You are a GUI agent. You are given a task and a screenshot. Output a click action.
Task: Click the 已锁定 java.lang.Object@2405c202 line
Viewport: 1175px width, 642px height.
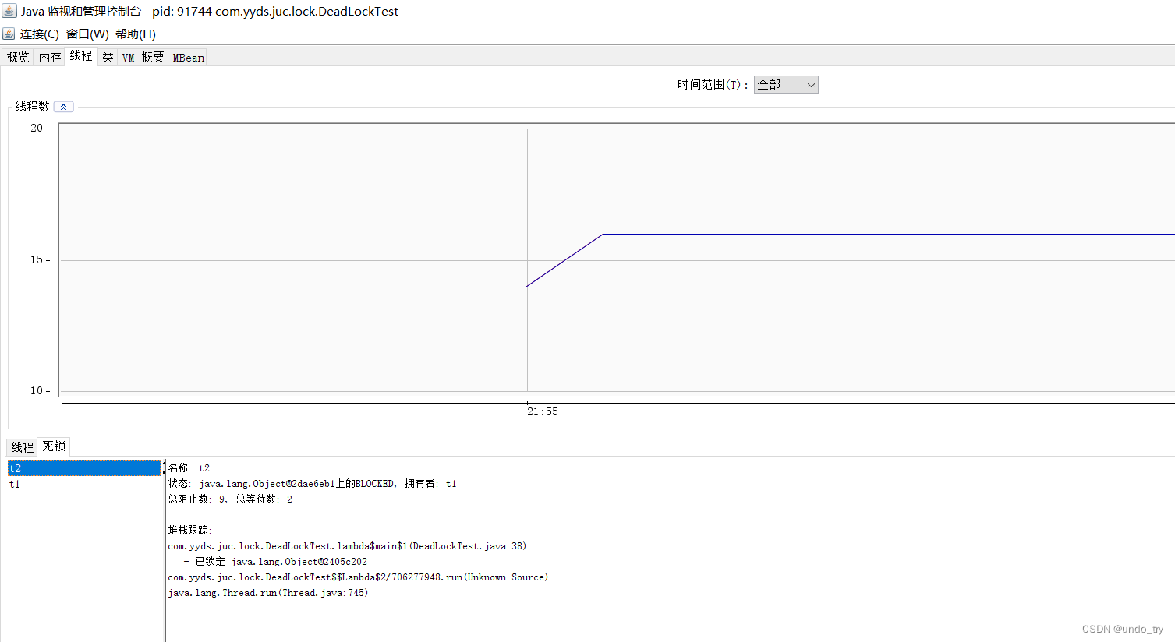tap(275, 562)
